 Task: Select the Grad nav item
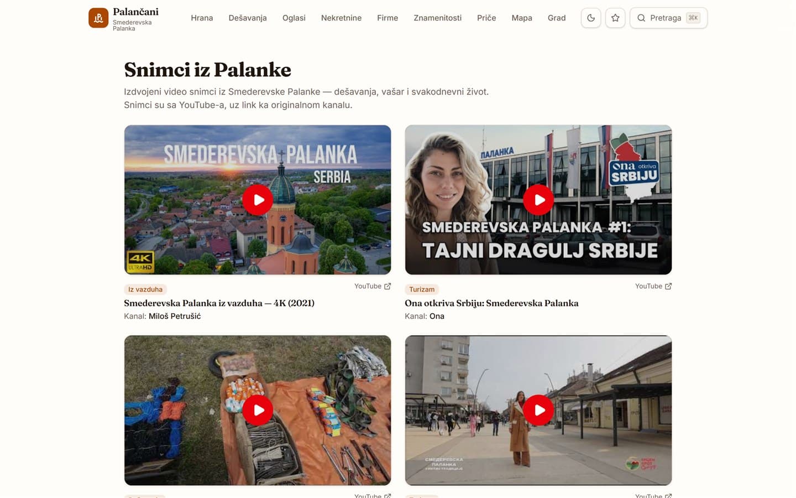(x=557, y=18)
